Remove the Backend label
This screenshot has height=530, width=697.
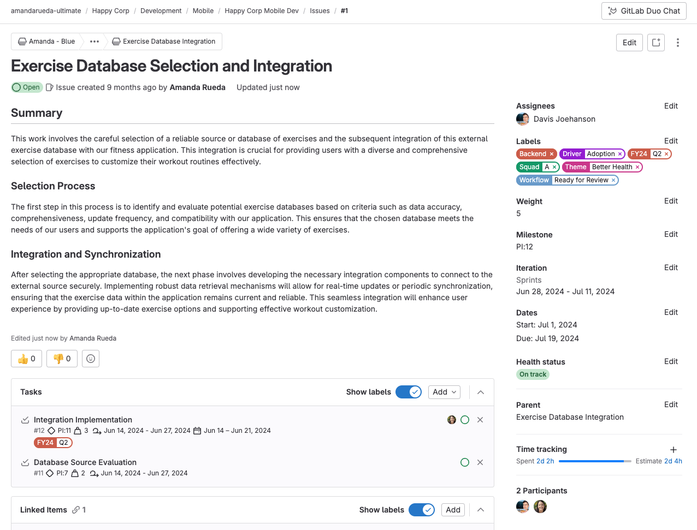click(552, 154)
